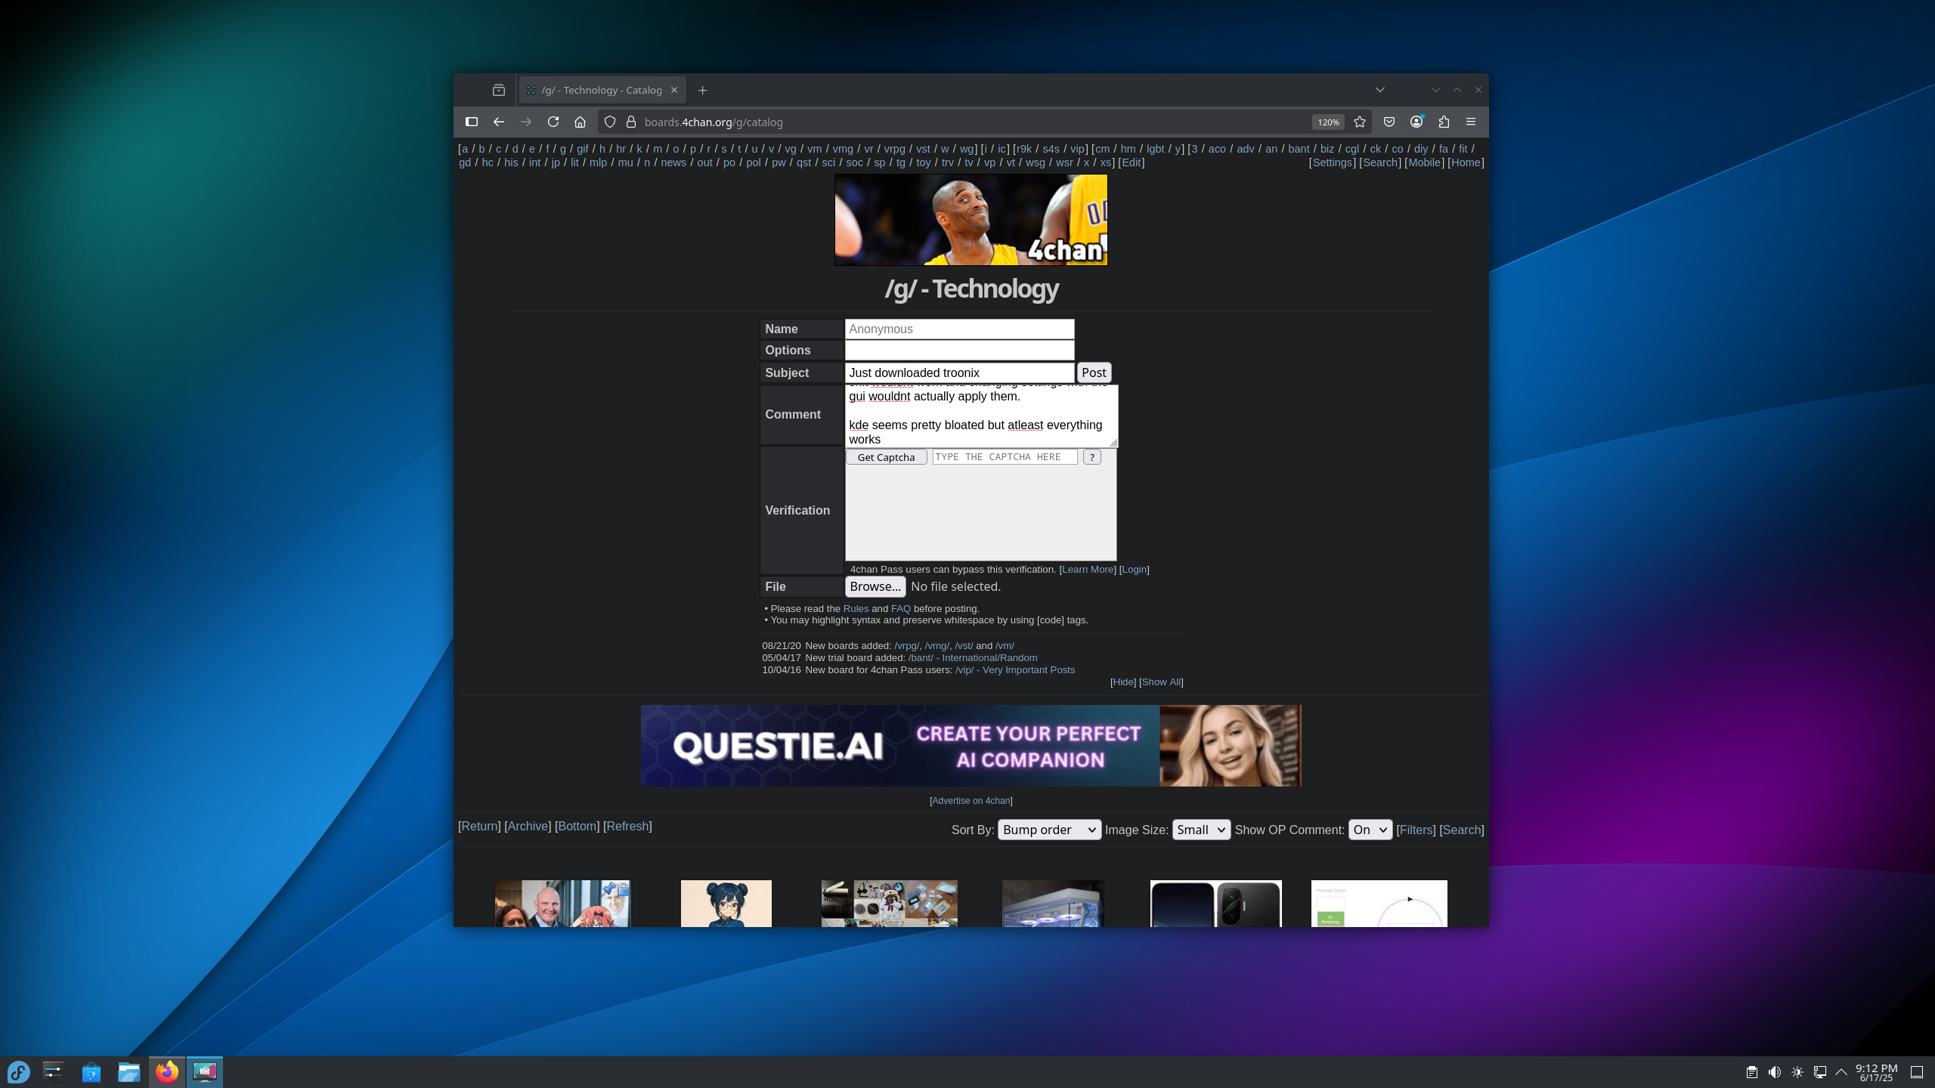
Task: Open the FAQ link
Action: pos(901,608)
